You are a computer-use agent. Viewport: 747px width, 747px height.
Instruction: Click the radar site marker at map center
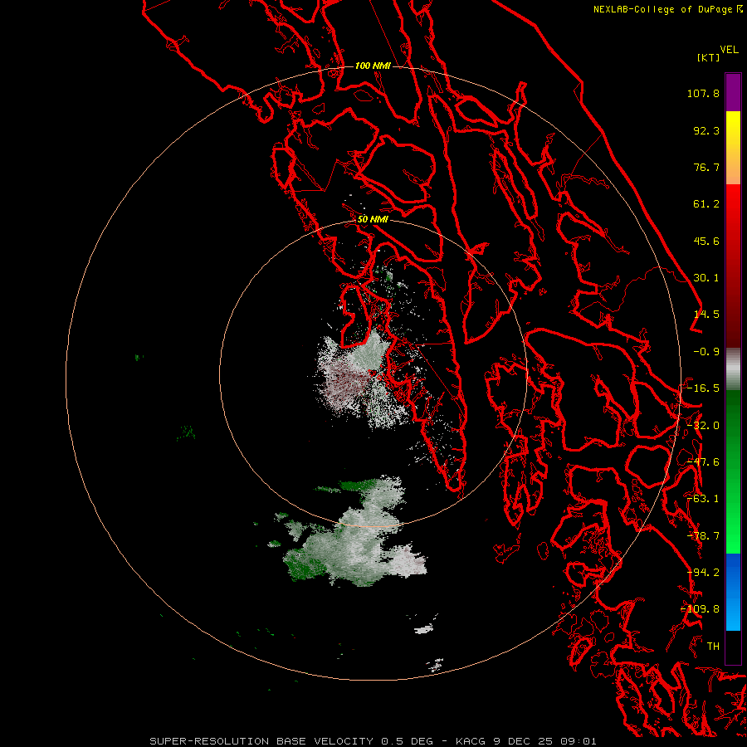tap(373, 373)
